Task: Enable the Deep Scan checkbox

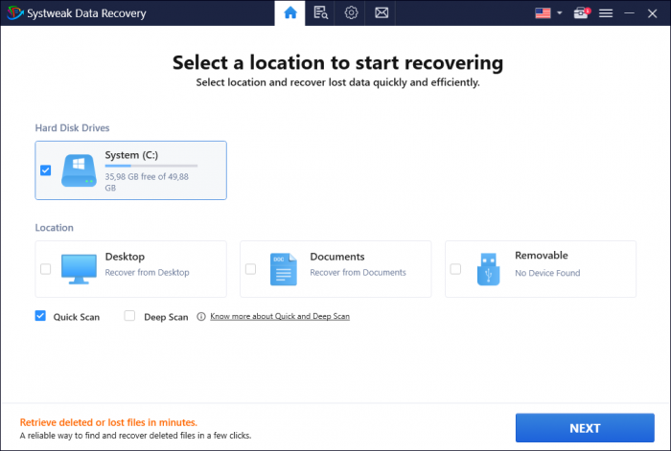Action: 129,315
